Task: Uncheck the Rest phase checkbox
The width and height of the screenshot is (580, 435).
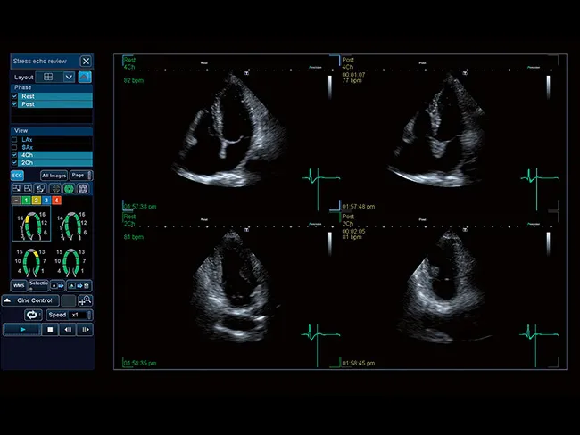Action: (14, 95)
